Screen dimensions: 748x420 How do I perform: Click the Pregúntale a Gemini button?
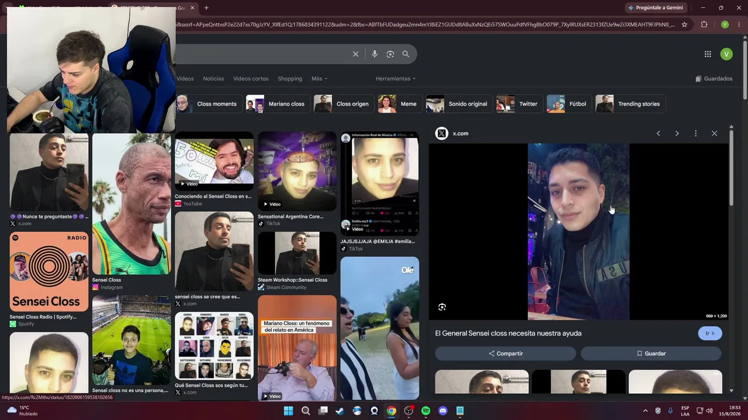655,8
